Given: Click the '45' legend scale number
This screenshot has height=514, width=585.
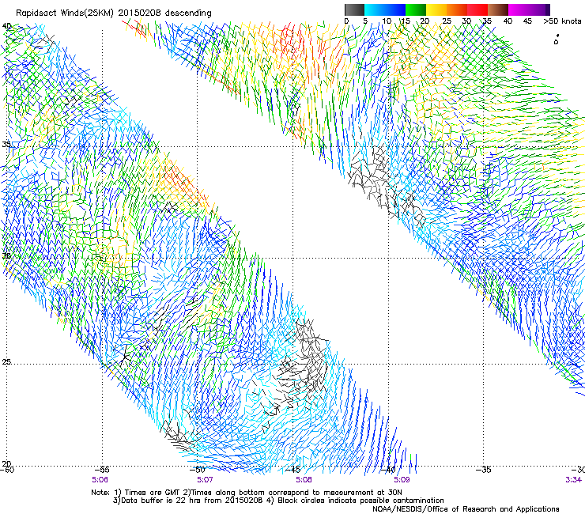Looking at the screenshot, I should [x=527, y=21].
